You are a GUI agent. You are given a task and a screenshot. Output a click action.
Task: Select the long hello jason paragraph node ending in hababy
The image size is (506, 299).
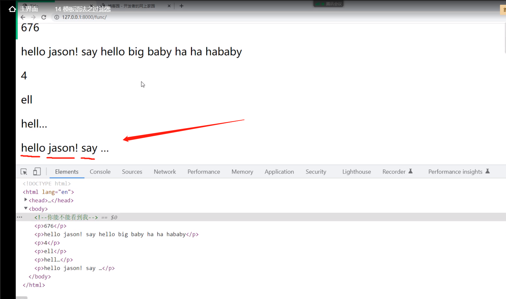[116, 234]
